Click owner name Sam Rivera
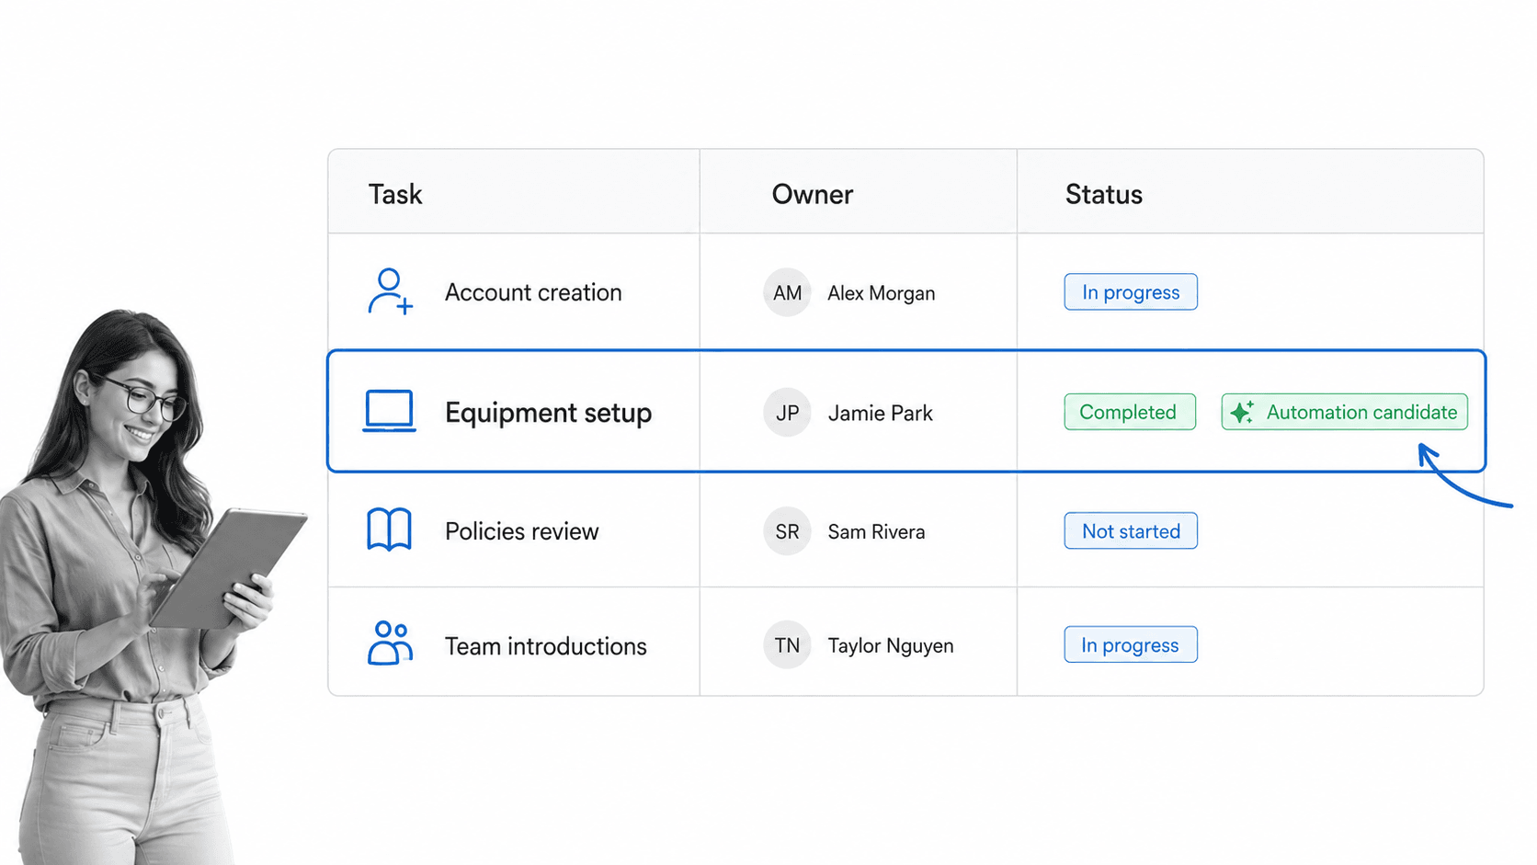This screenshot has width=1537, height=865. 876,532
